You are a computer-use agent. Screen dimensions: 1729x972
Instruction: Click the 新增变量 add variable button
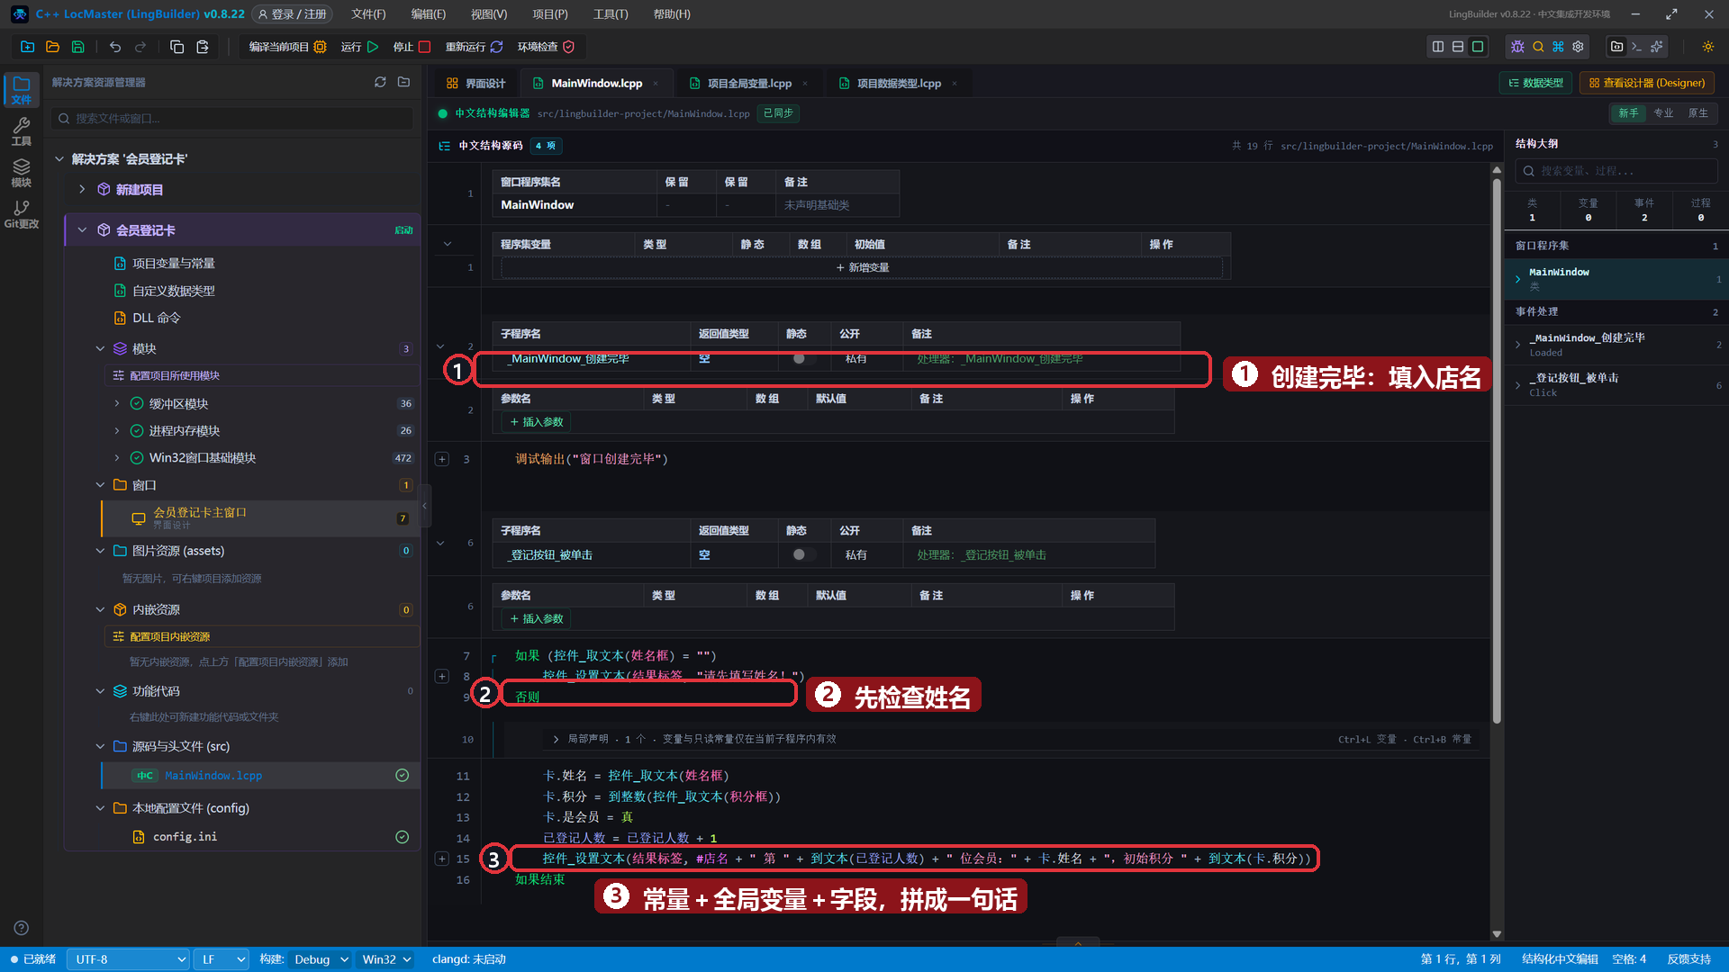coord(862,267)
